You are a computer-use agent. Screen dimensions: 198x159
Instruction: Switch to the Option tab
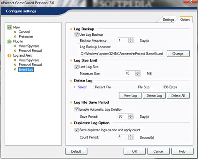(185, 20)
